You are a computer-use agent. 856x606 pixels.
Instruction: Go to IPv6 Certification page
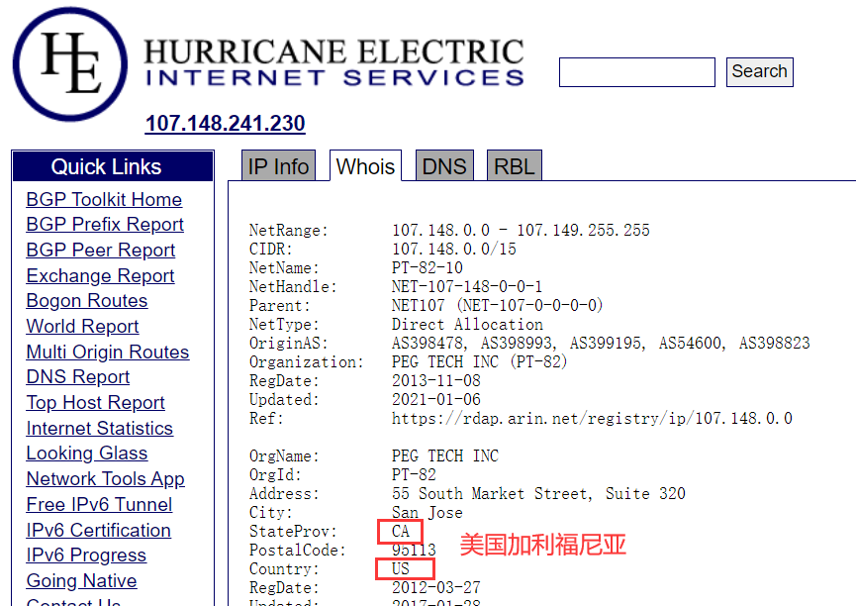click(98, 530)
